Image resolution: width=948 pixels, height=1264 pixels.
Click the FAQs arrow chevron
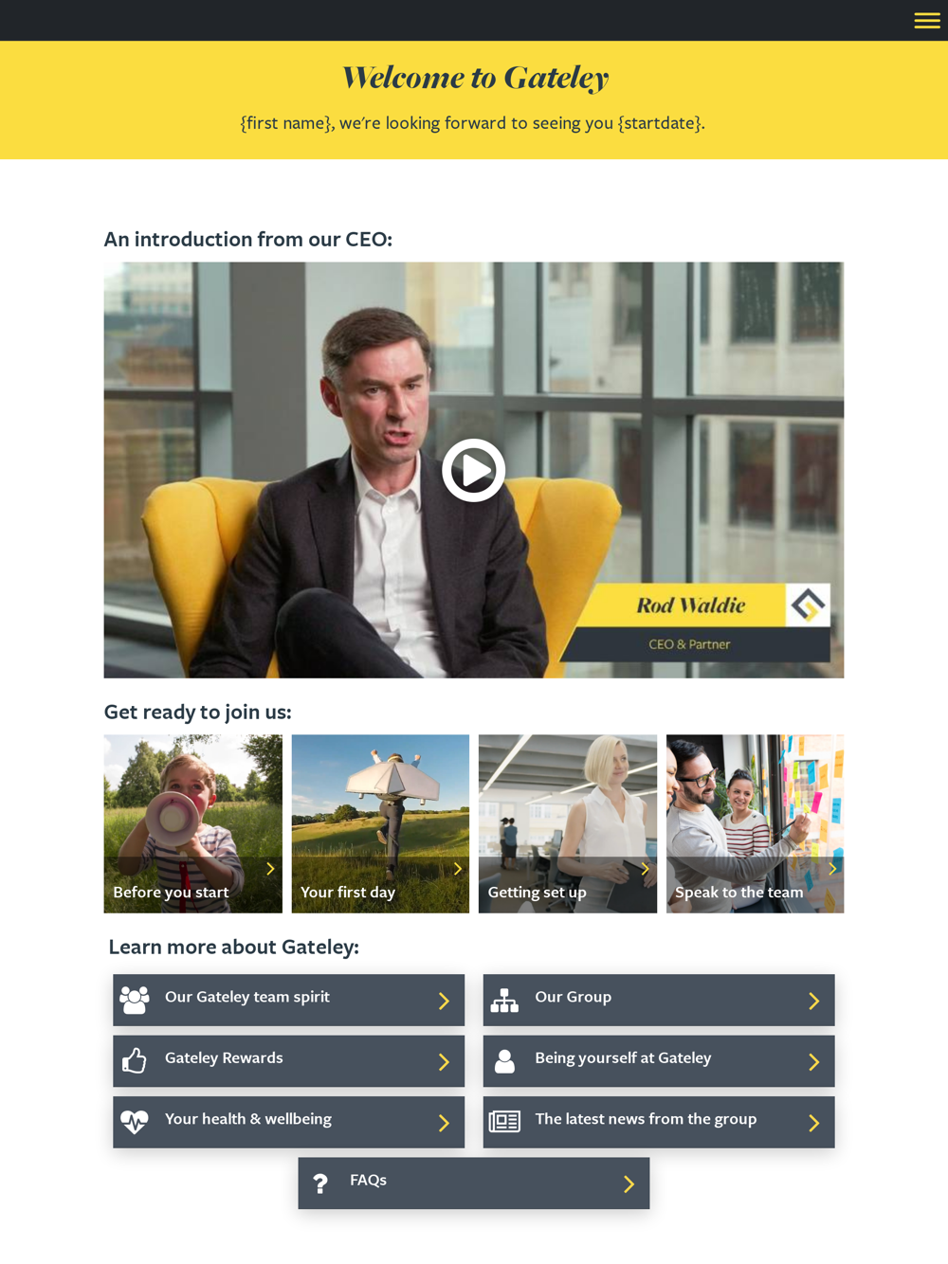pyautogui.click(x=629, y=1183)
